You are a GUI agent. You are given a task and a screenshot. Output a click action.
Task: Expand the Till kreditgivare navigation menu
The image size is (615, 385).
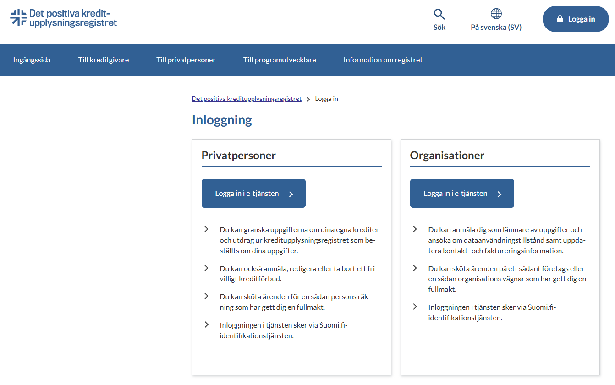104,60
